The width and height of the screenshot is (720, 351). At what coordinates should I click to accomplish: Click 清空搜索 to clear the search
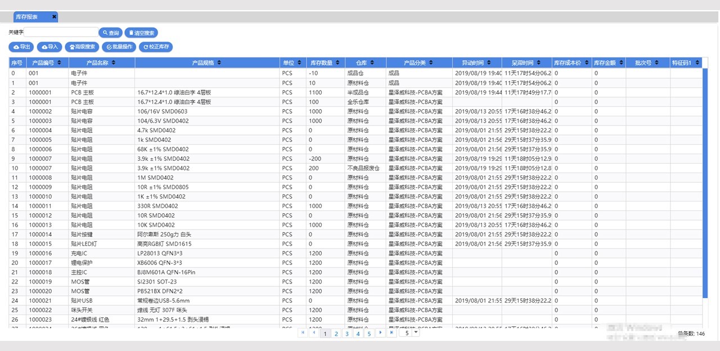tap(141, 33)
